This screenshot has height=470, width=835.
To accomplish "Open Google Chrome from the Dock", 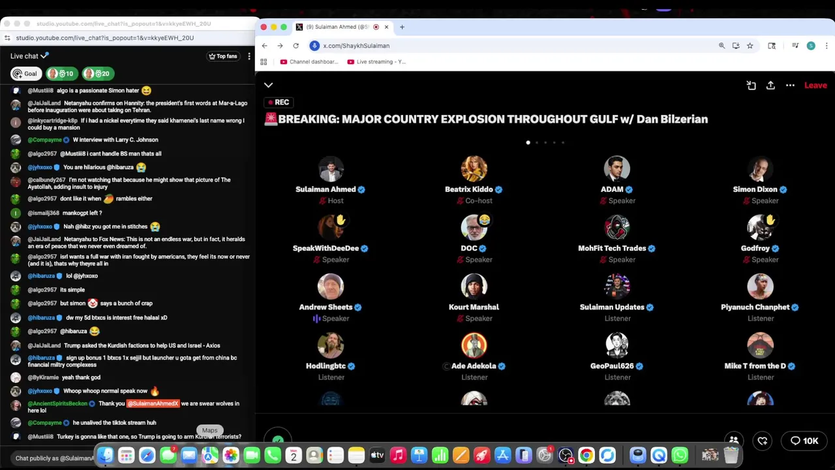I will click(x=586, y=455).
